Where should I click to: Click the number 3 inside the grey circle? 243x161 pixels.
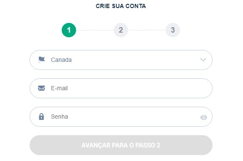pyautogui.click(x=173, y=30)
